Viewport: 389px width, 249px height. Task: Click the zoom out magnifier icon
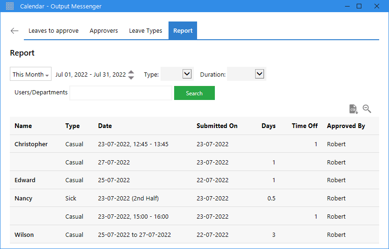coord(367,109)
